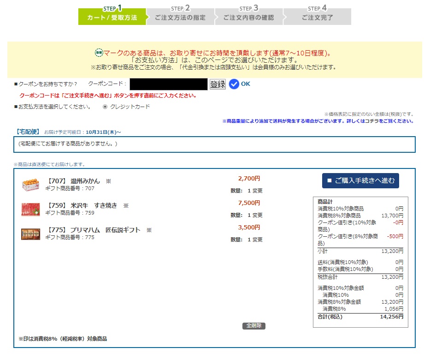Change quantity for プリマハム 匠伝説ギフト via 変更
424x354 pixels.
[x=258, y=240]
